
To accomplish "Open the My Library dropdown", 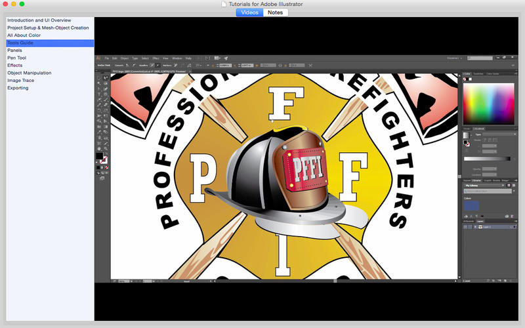I will tap(484, 186).
